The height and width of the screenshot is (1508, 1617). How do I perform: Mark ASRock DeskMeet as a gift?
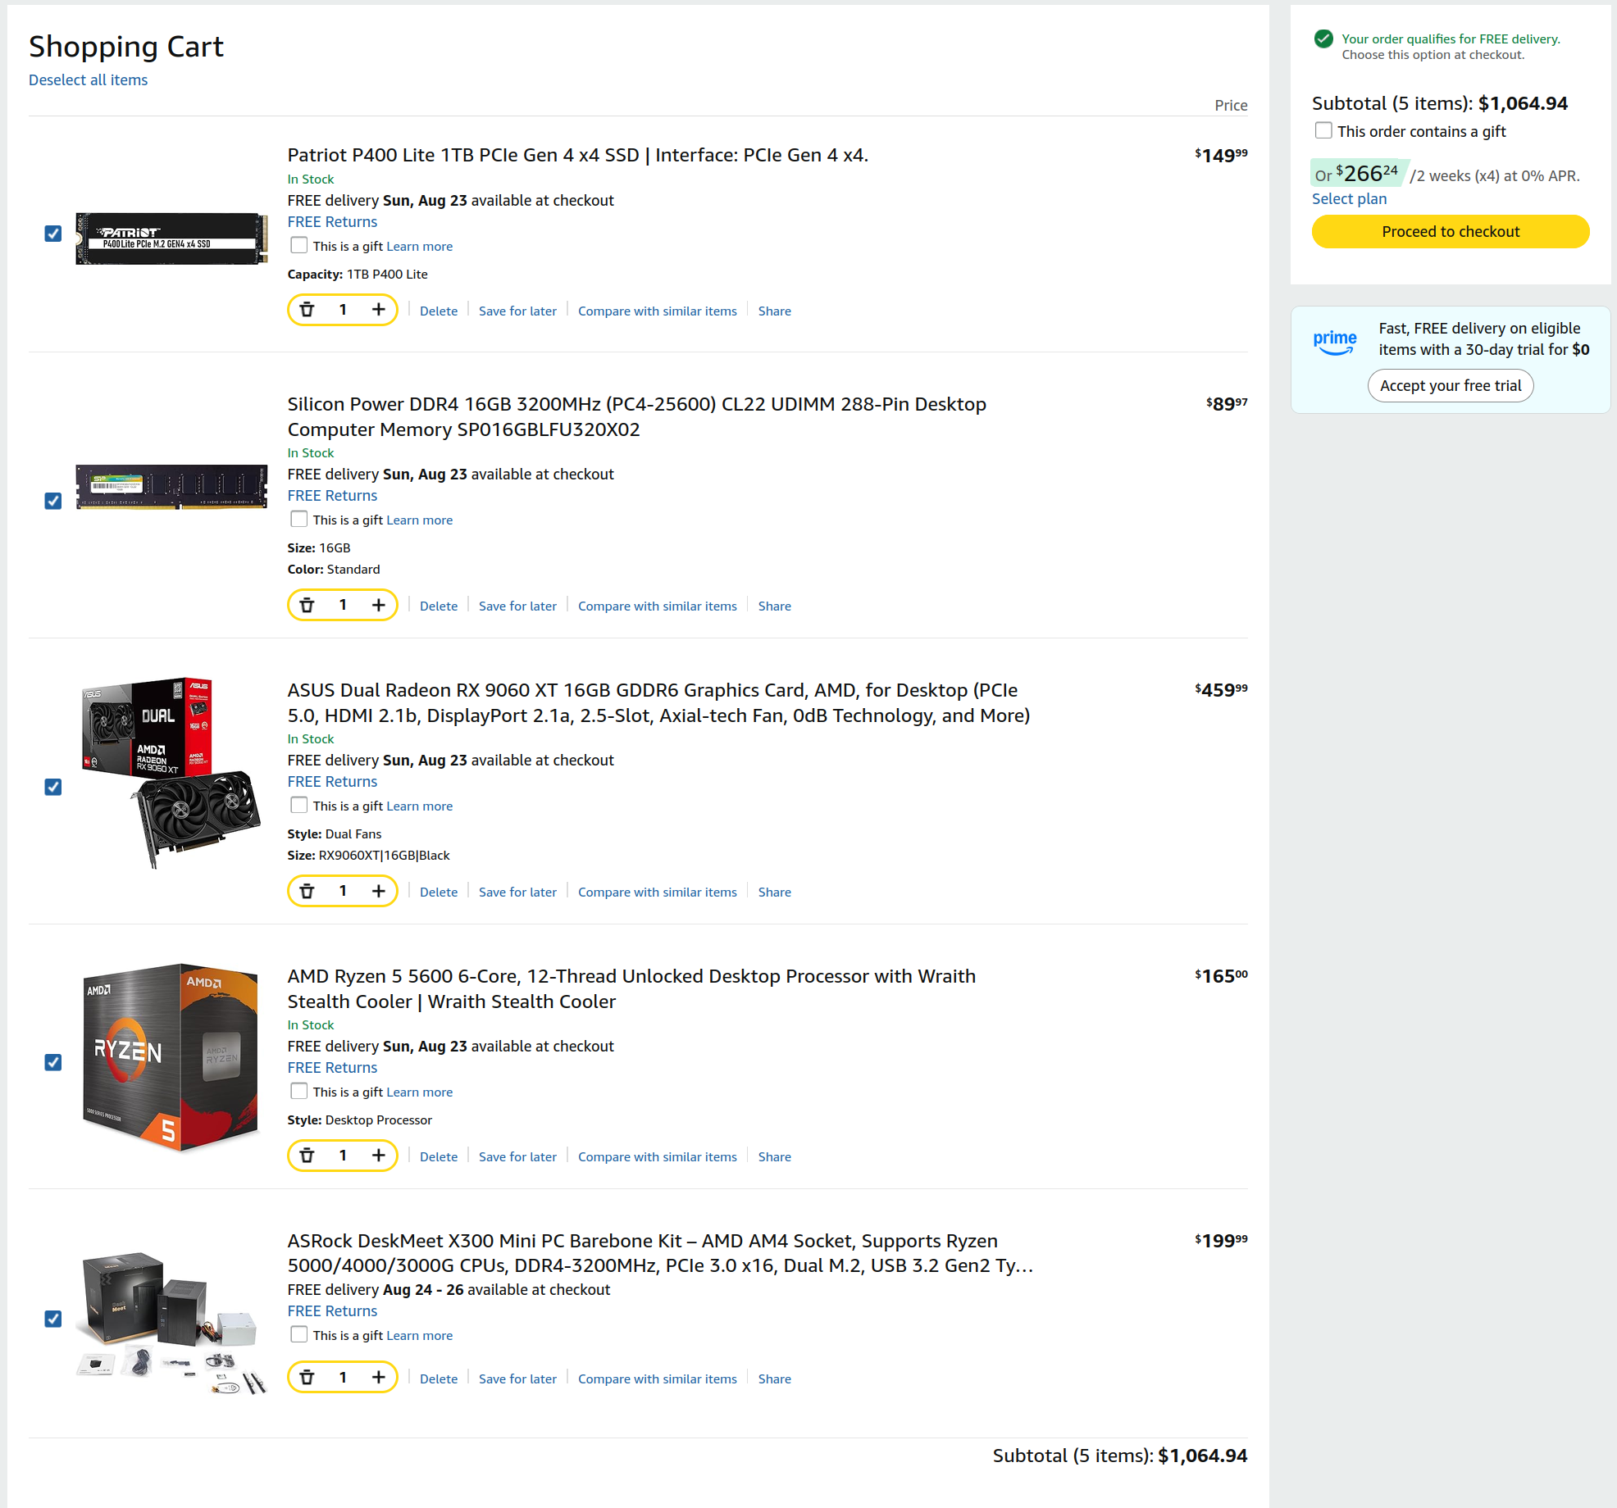[299, 1334]
